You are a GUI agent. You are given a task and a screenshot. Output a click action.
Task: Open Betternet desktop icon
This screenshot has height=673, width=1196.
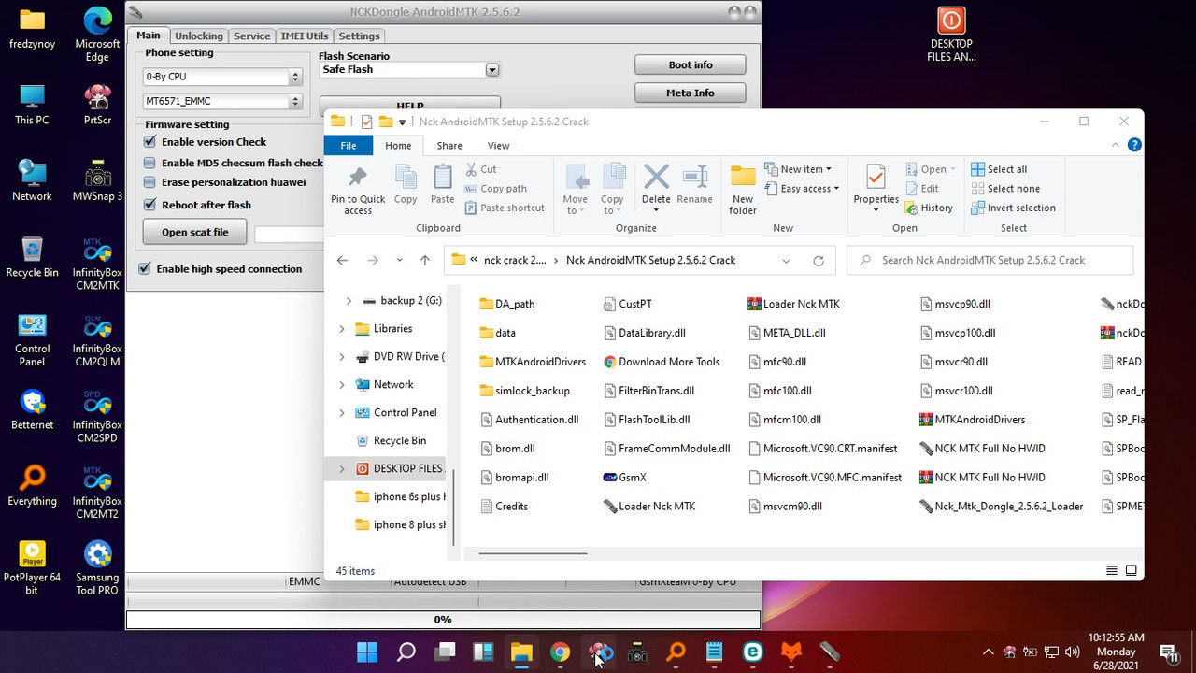(32, 409)
